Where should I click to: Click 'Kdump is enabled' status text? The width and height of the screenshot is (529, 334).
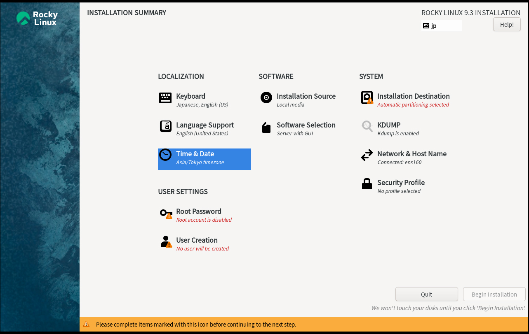click(x=398, y=134)
